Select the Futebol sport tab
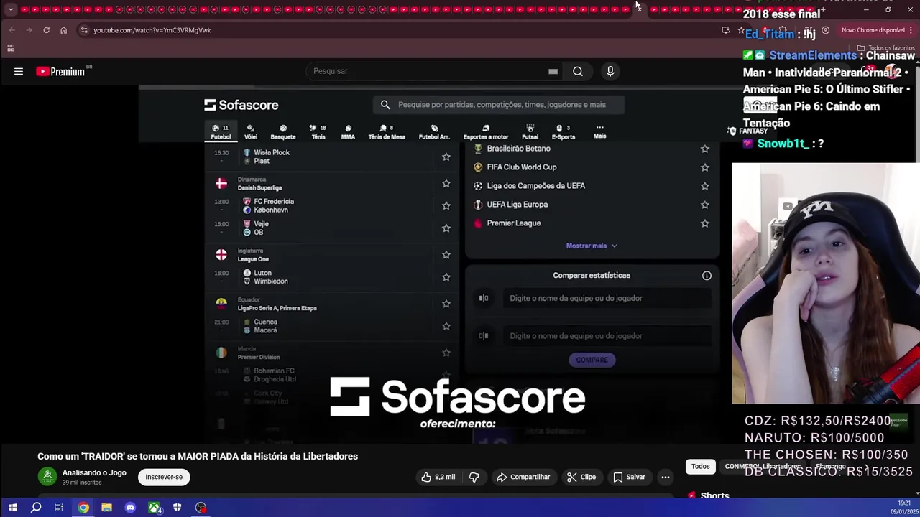The image size is (920, 517). coord(221,131)
